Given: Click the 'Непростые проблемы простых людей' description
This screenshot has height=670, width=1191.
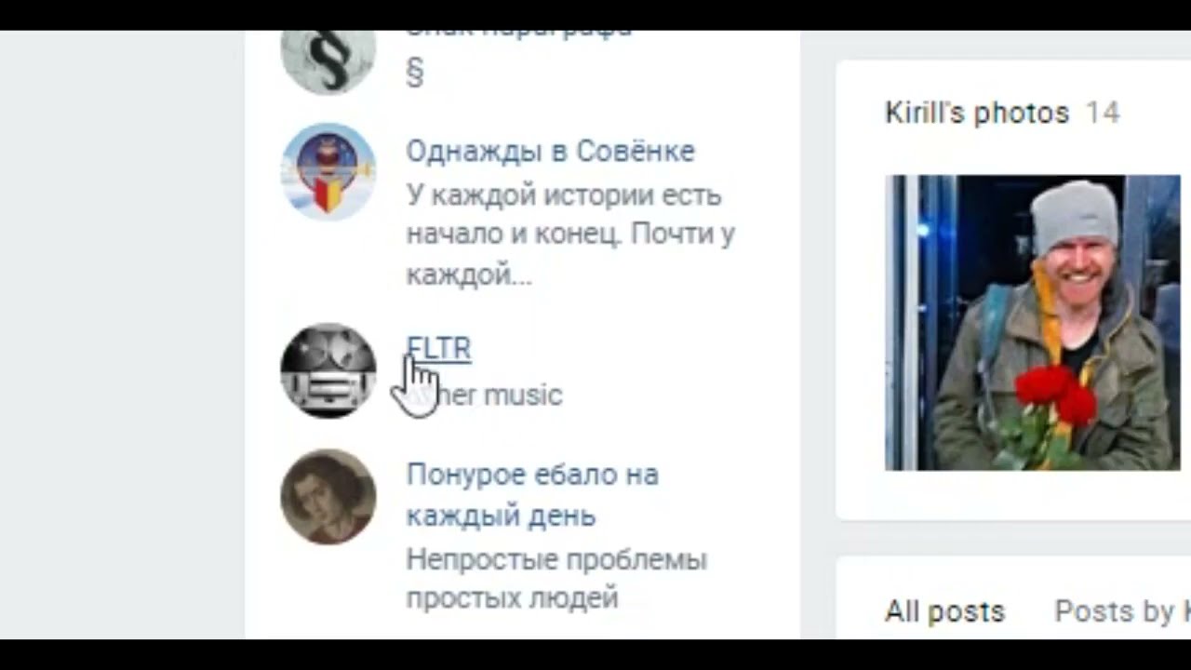Looking at the screenshot, I should [x=556, y=578].
